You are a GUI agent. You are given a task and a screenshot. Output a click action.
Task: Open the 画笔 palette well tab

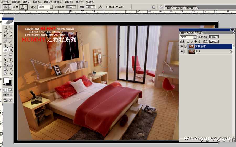coord(169,8)
